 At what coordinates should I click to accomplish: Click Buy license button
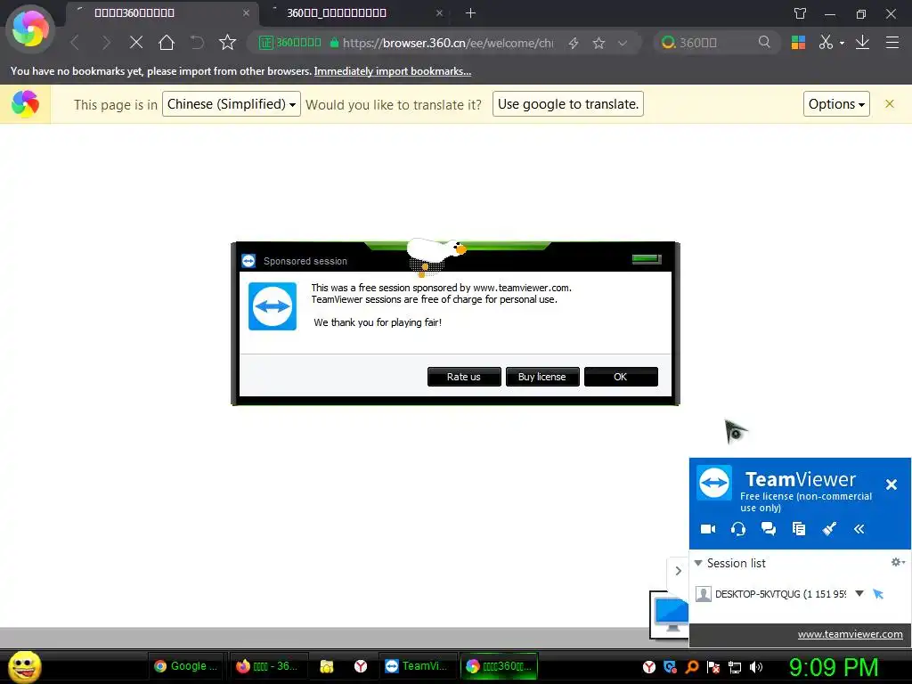(x=542, y=377)
